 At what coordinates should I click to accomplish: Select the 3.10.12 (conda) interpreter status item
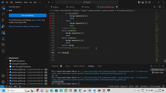click(x=155, y=87)
